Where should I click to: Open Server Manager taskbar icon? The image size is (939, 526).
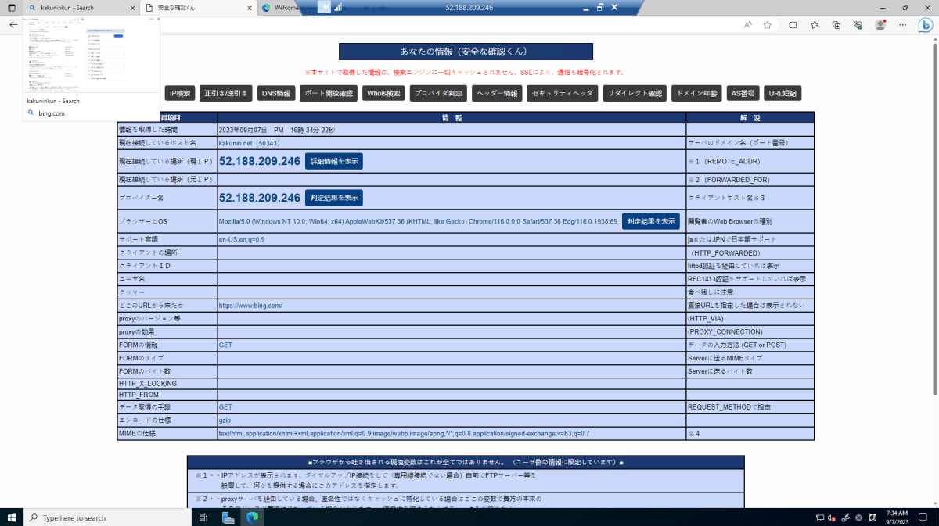click(228, 517)
